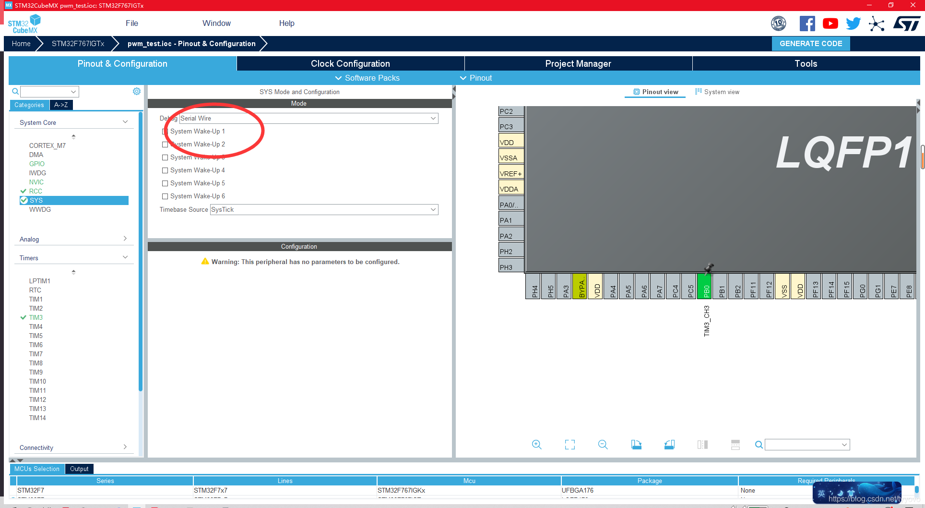The height and width of the screenshot is (508, 925).
Task: Select TIM1 in the Timers list
Action: [36, 299]
